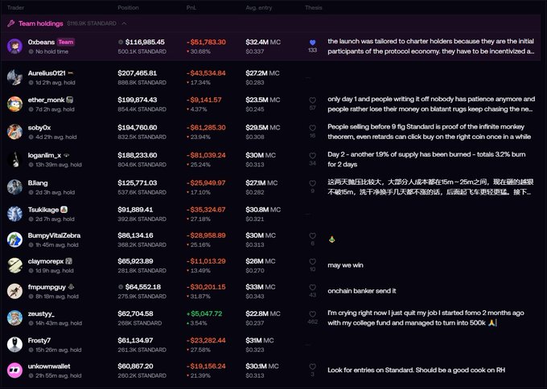Click clock icon next to '7d 2h avg. hold'
The height and width of the screenshot is (389, 547).
31,109
